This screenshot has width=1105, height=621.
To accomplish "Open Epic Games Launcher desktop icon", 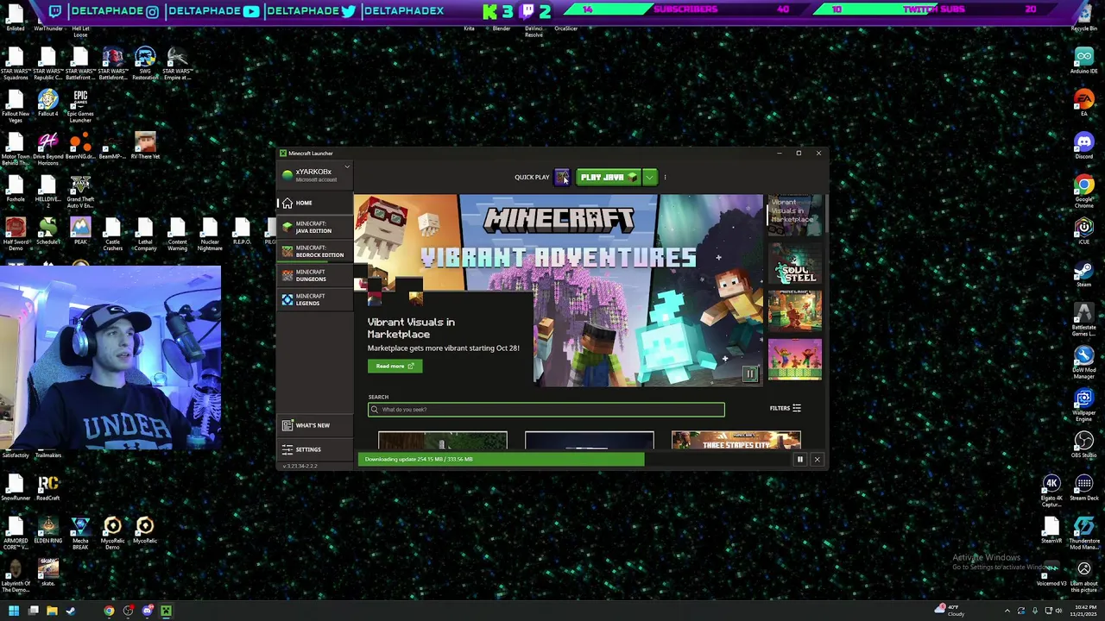I will point(80,105).
